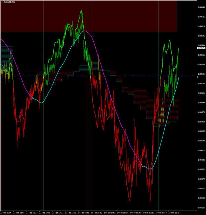Click the 27 Feb 17:53 time label
The width and height of the screenshot is (206, 215).
[161, 213]
